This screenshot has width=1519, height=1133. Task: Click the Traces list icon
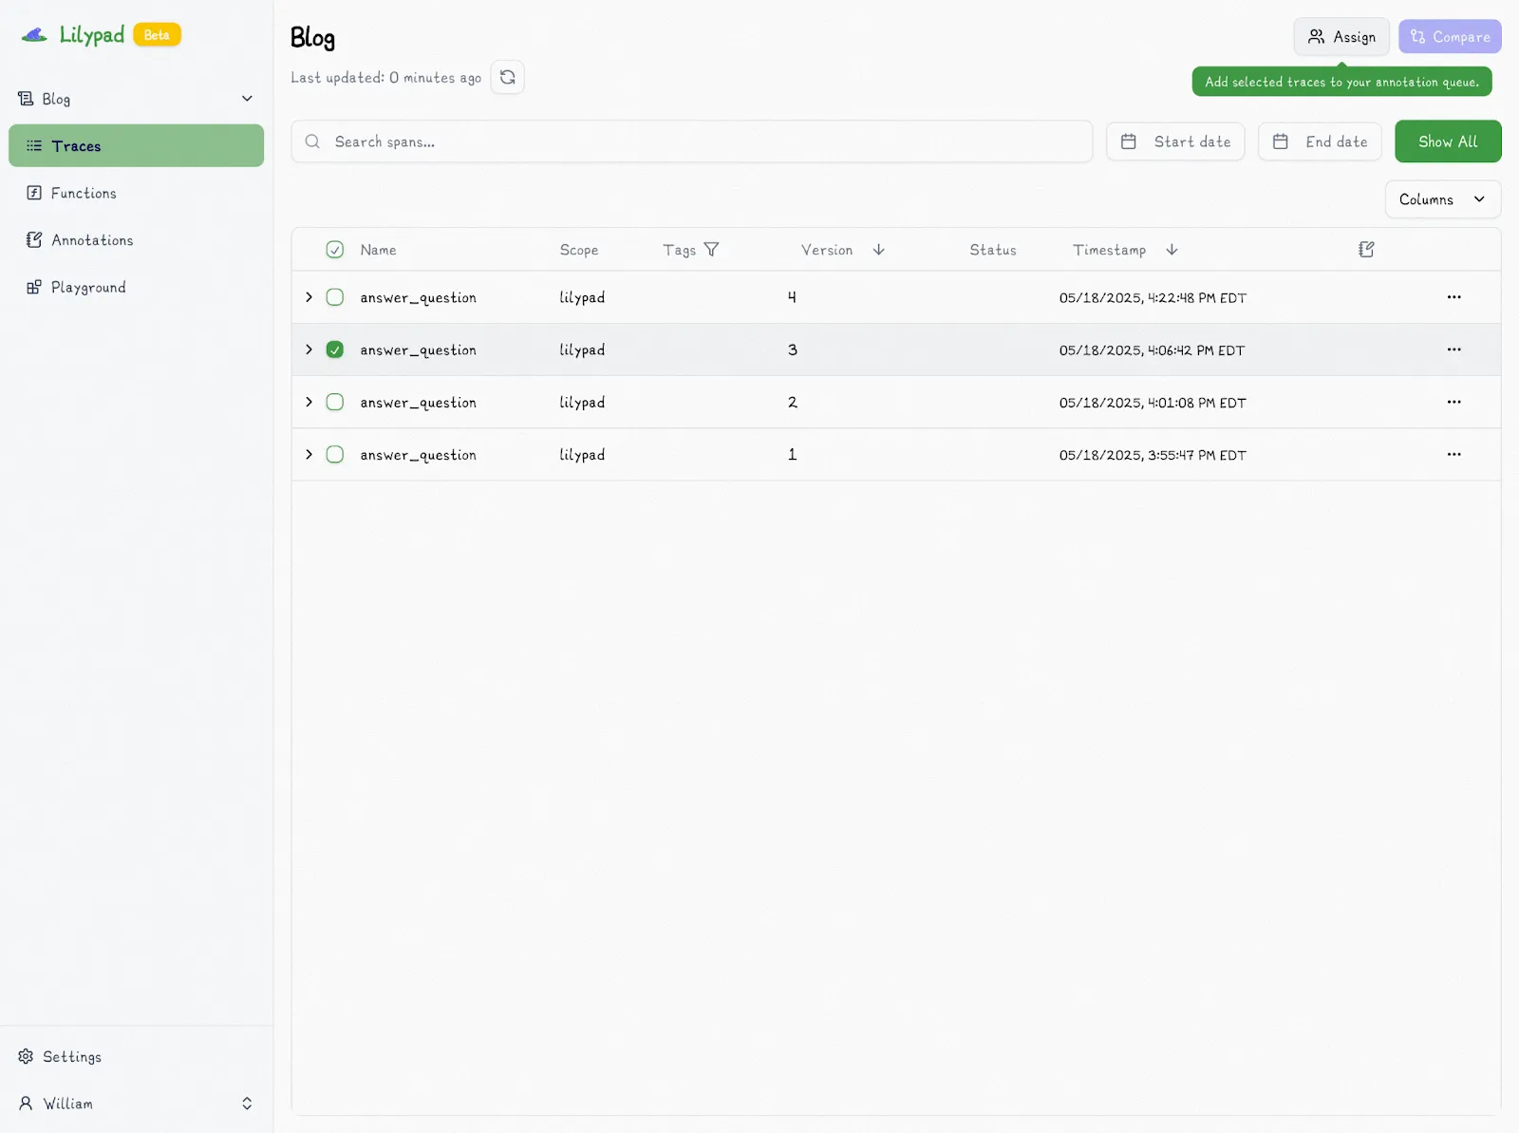pyautogui.click(x=34, y=145)
